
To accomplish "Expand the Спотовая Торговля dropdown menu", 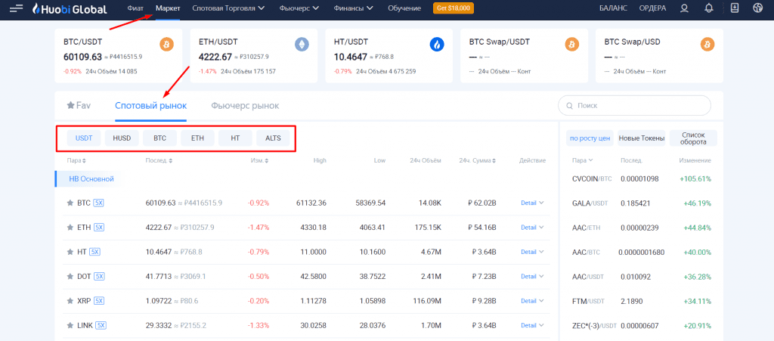I will point(228,8).
